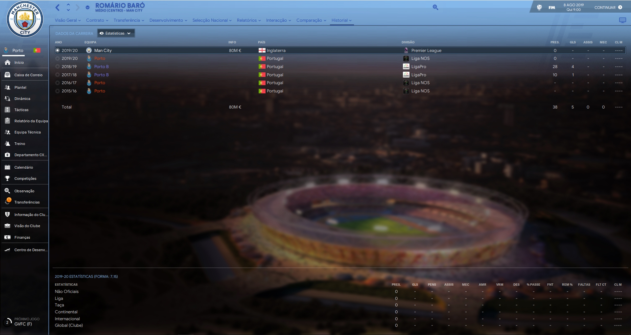Click the Manchester City club crest
631x335 pixels.
(25, 19)
